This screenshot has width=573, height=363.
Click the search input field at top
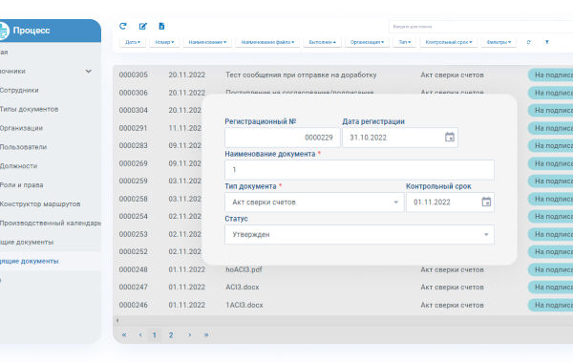click(x=481, y=27)
